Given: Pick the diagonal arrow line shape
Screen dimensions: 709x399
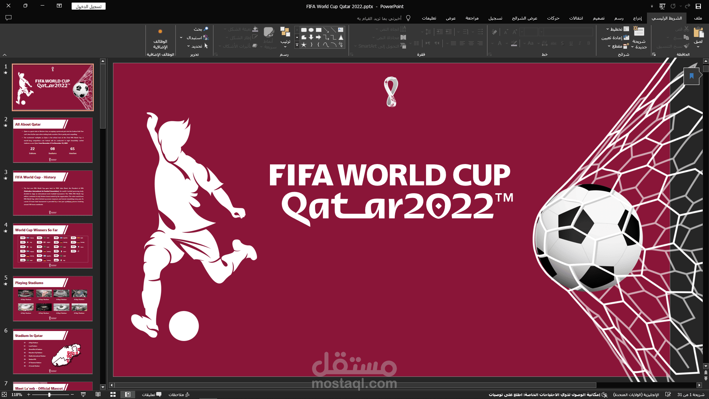Looking at the screenshot, I should 326,30.
